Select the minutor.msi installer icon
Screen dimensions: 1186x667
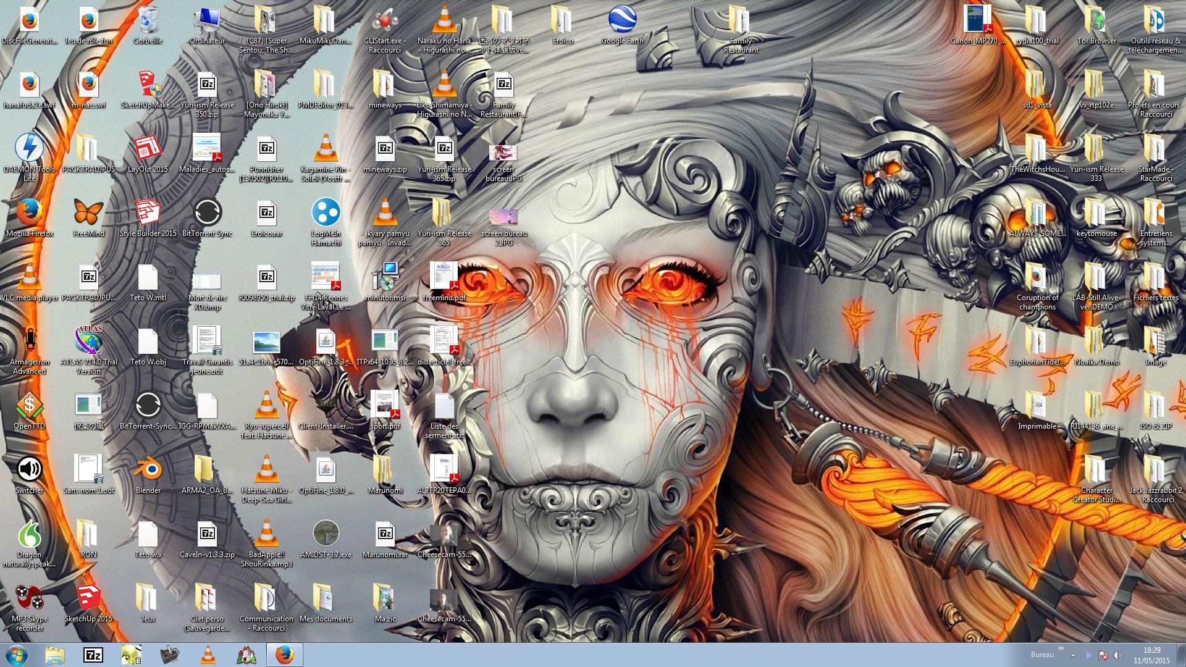(385, 282)
